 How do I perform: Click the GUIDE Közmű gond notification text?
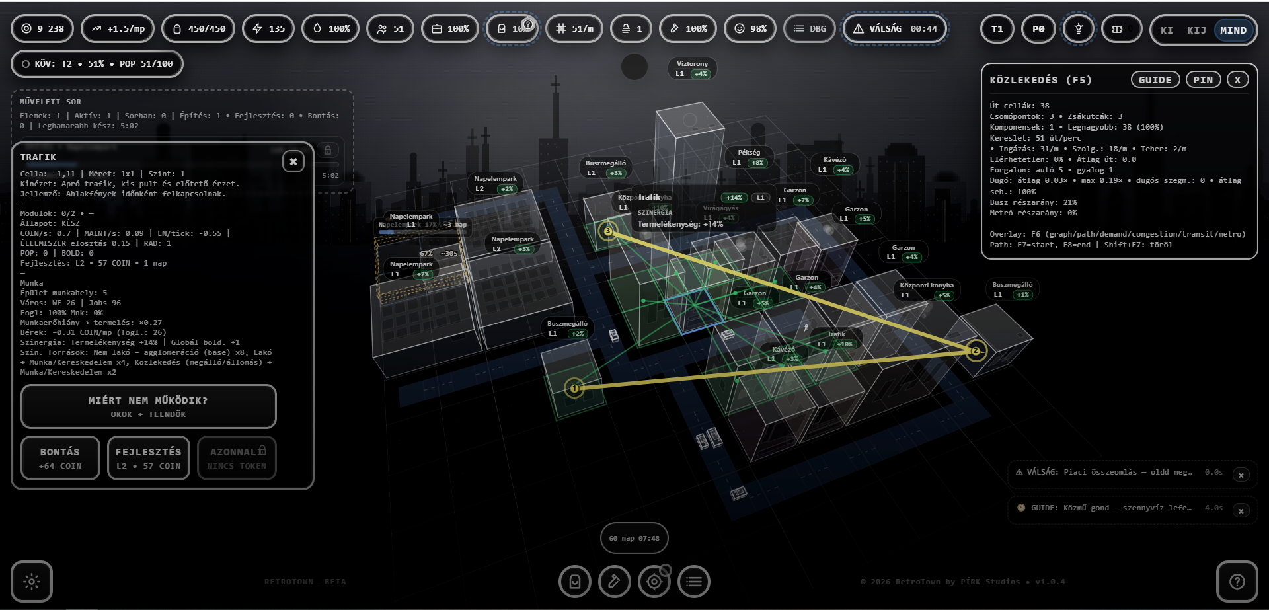tap(1111, 508)
